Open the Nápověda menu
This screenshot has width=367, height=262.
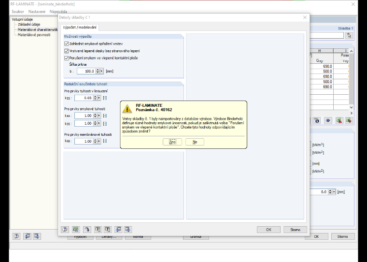click(58, 12)
